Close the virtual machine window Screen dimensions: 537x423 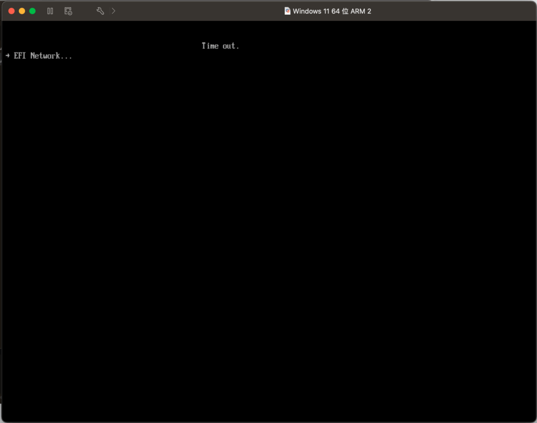pos(12,11)
